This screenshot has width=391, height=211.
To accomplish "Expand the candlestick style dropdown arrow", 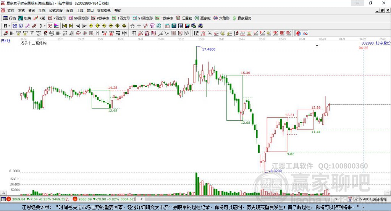I will click(45, 26).
